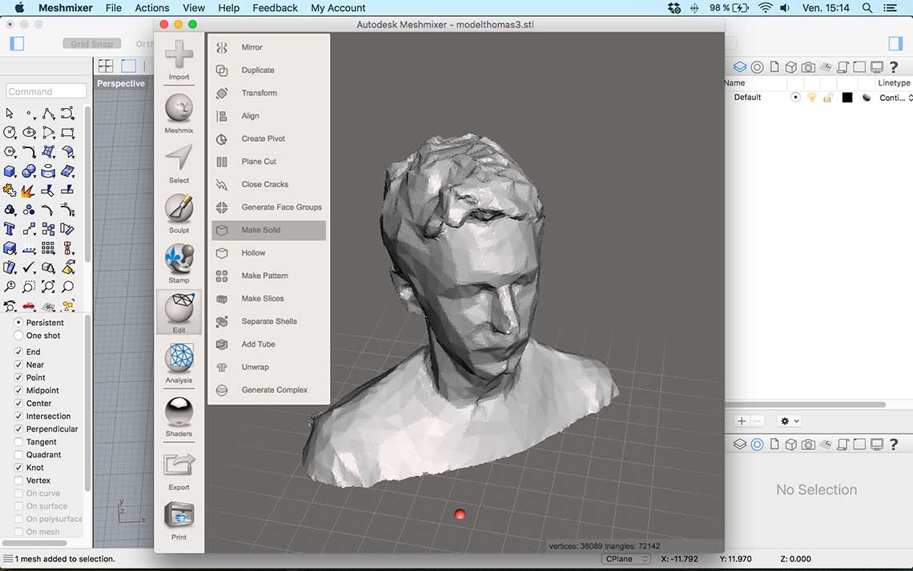Open the Sculpt tool
The image size is (913, 571).
click(x=179, y=214)
